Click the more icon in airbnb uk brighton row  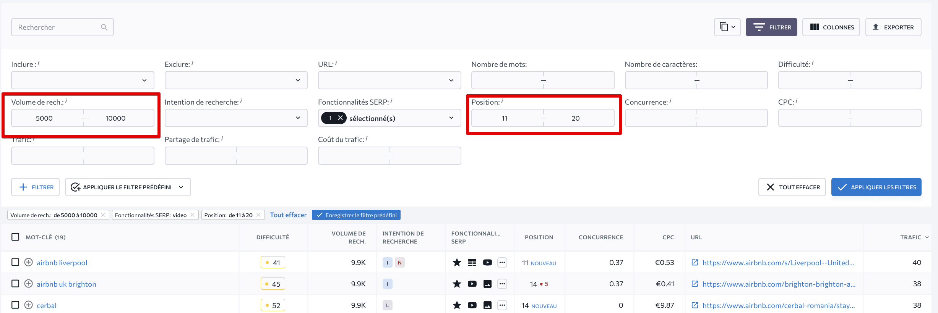502,284
